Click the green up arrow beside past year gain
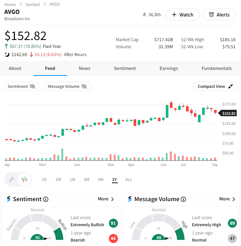Image resolution: width=241 pixels, height=246 pixels. click(6, 46)
